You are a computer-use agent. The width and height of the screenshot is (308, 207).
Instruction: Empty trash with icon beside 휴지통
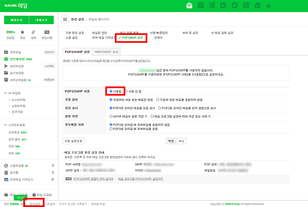click(53, 172)
